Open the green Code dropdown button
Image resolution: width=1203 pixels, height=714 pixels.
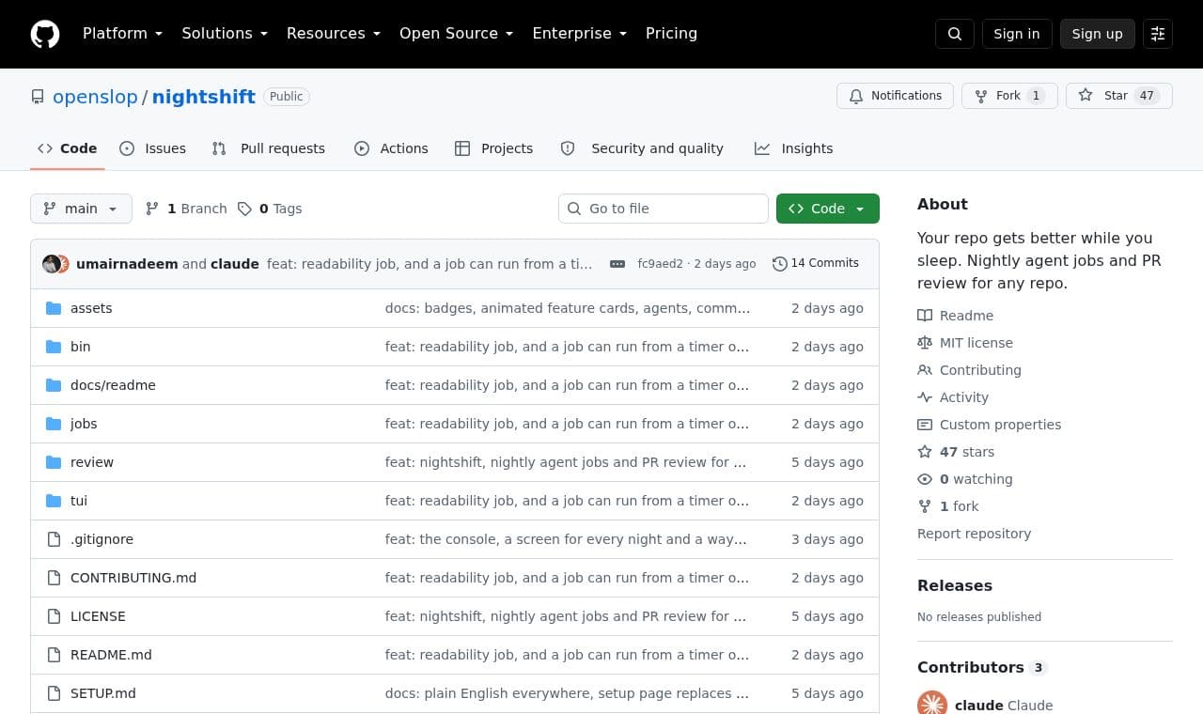[828, 209]
